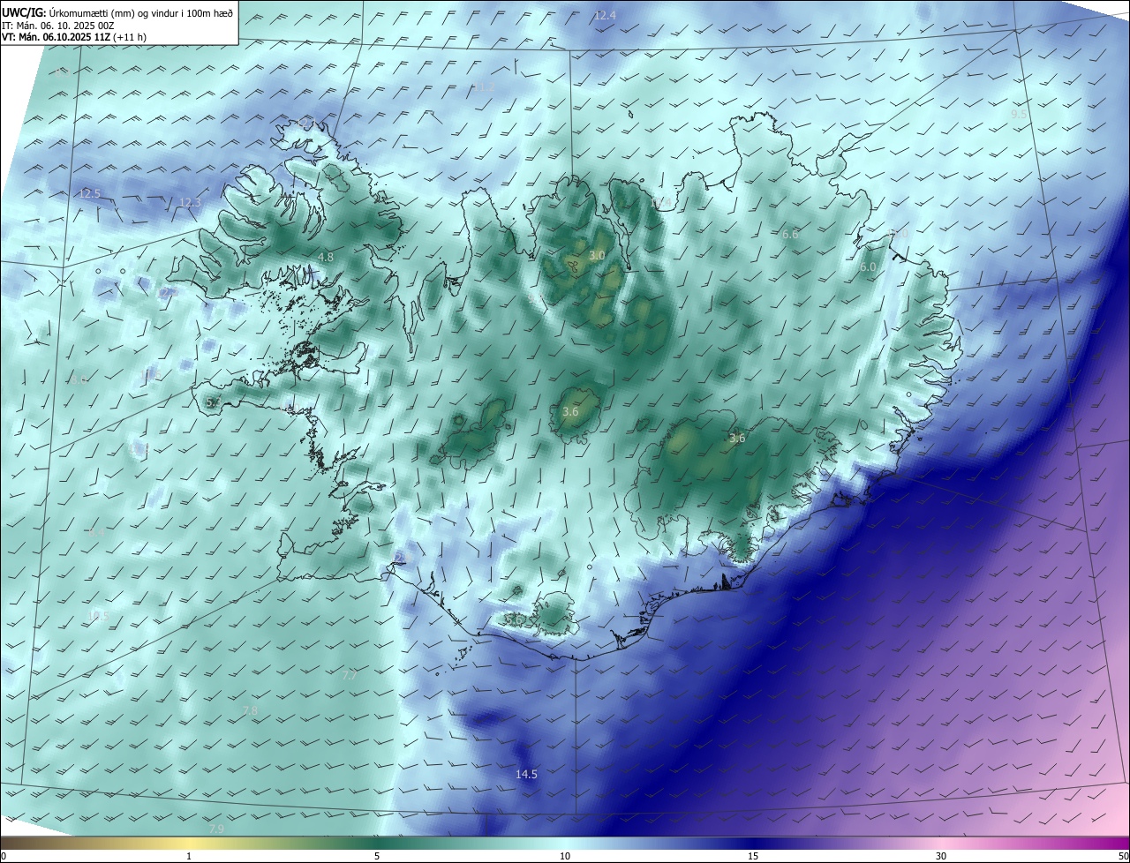Click the 14.5 value south of Iceland
Viewport: 1130px width, 863px height.
click(x=526, y=775)
